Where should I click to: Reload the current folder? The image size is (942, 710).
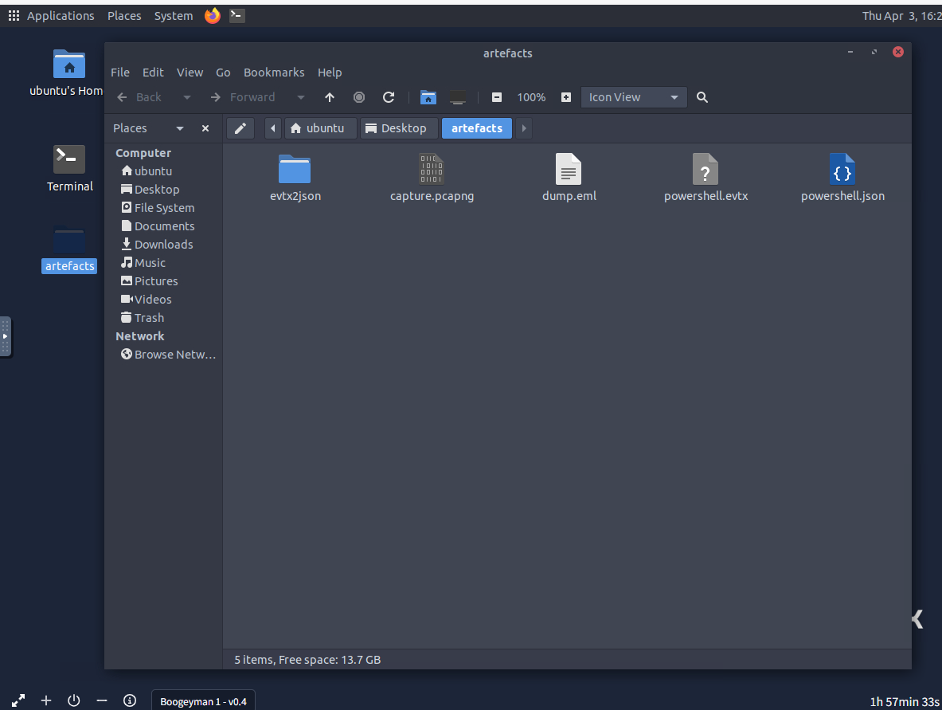click(x=389, y=97)
